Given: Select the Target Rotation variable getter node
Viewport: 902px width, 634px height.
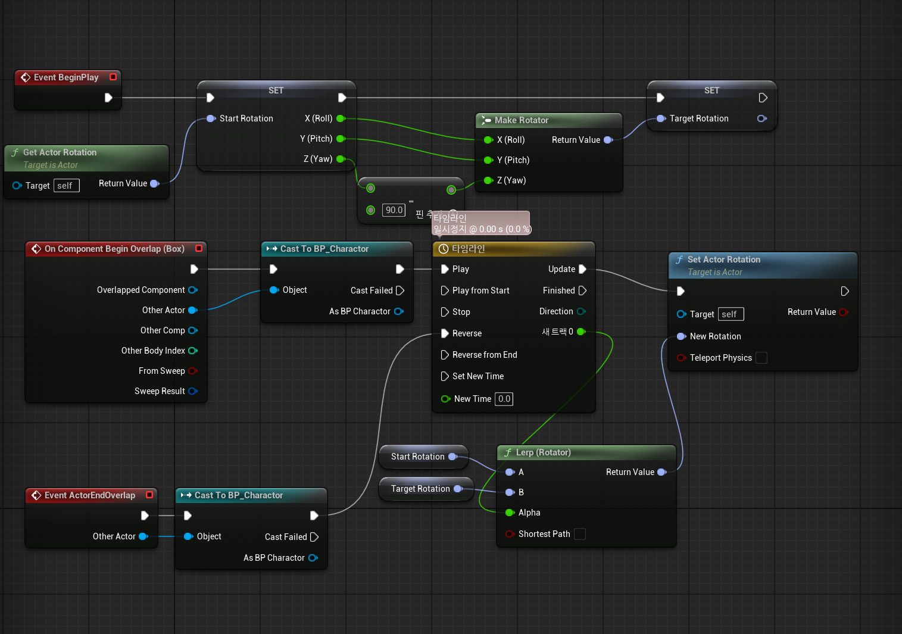Looking at the screenshot, I should pyautogui.click(x=426, y=489).
